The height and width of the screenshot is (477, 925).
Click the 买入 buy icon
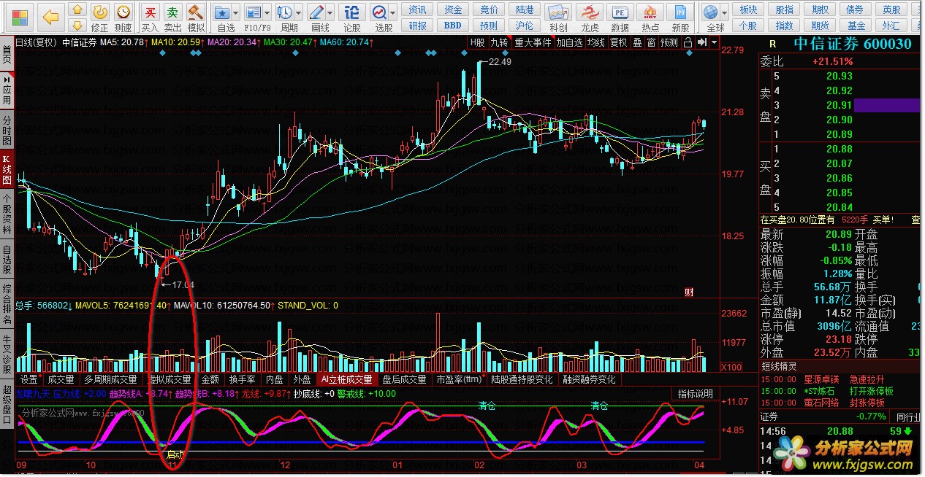point(150,18)
